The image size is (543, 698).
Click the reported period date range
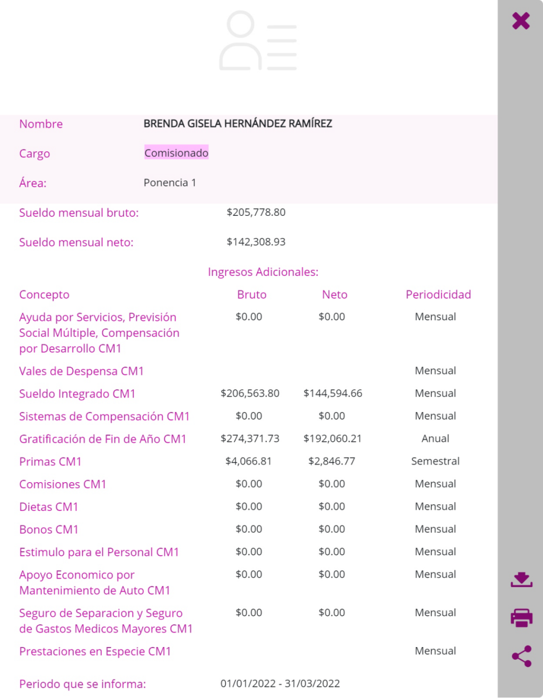click(x=280, y=683)
